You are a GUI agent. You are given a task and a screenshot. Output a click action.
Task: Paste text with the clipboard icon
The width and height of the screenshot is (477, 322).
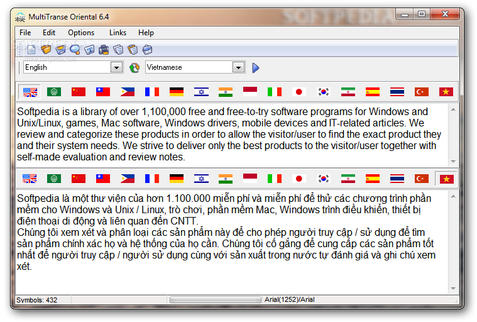133,49
